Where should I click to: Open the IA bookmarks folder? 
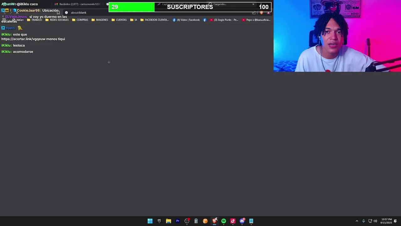pos(133,20)
